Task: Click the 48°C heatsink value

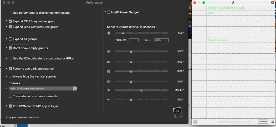Action: coord(257,18)
